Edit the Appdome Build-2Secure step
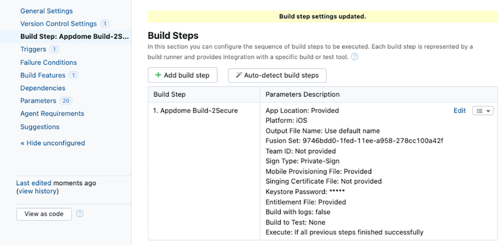Screen dimensions: 503x245 tap(460, 111)
